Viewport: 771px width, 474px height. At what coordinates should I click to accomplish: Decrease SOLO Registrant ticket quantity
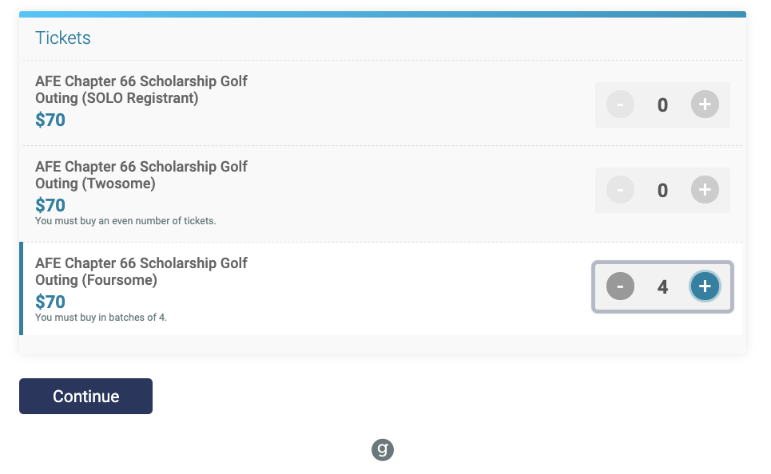[x=620, y=104]
